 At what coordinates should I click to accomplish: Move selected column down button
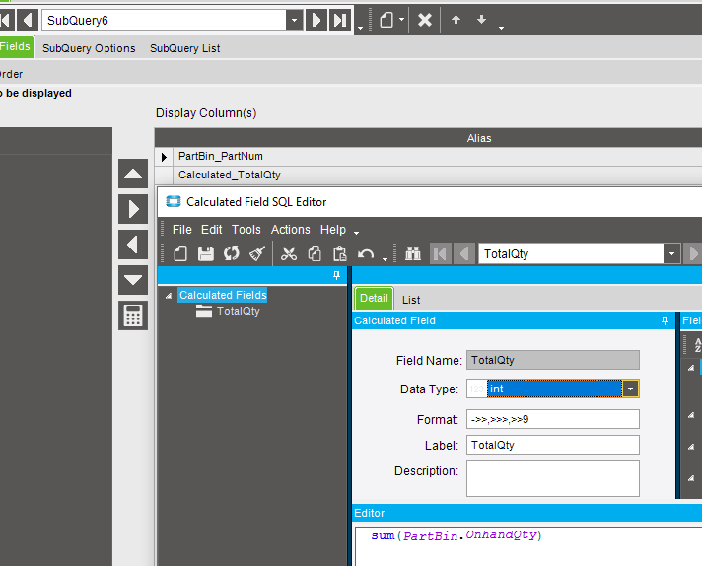click(x=133, y=280)
